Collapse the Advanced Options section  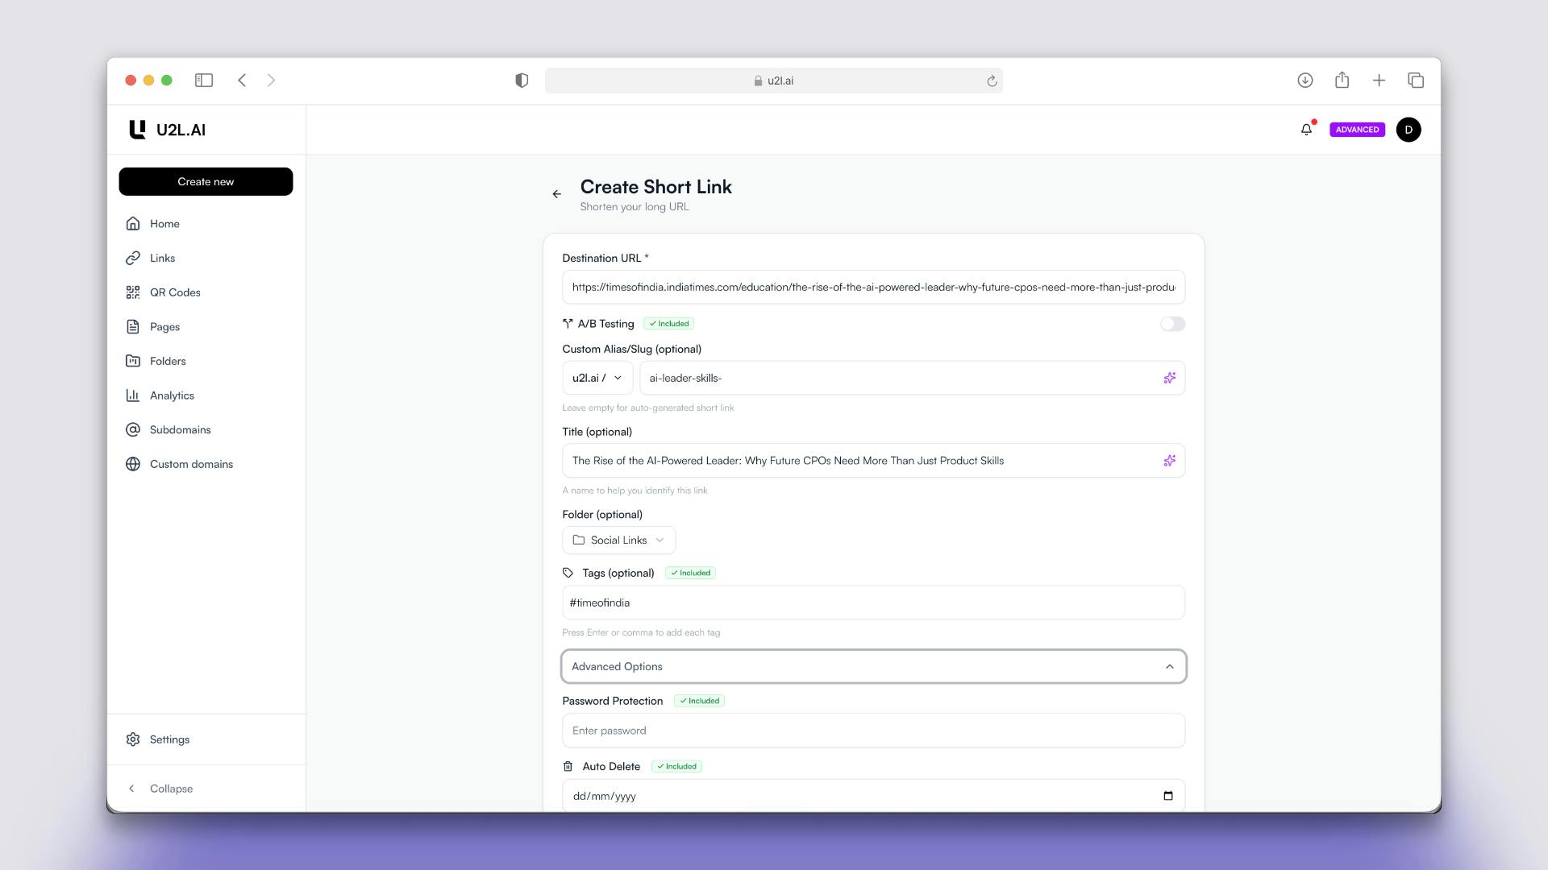tap(873, 666)
